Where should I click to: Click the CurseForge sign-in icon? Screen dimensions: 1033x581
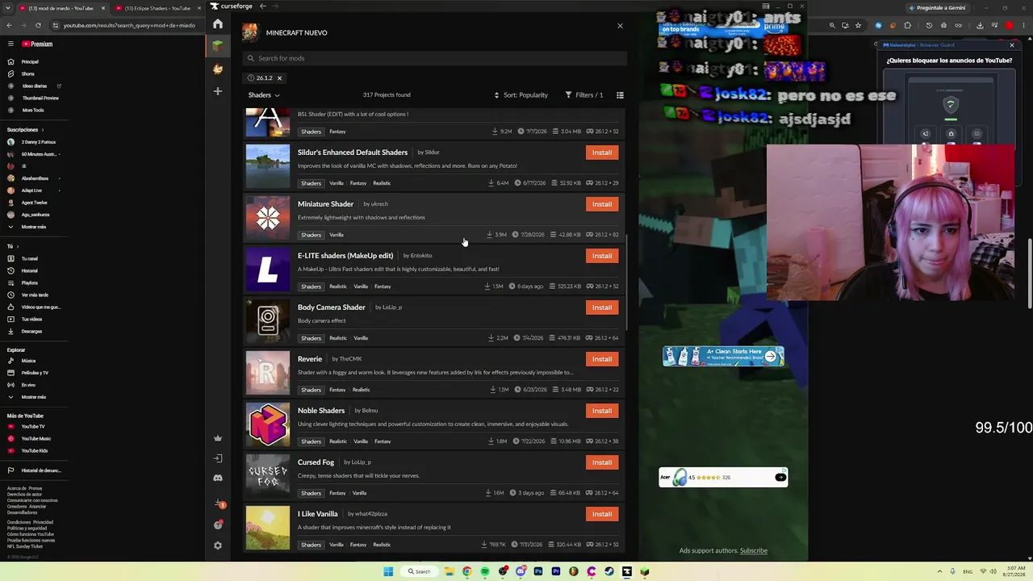coord(218,458)
